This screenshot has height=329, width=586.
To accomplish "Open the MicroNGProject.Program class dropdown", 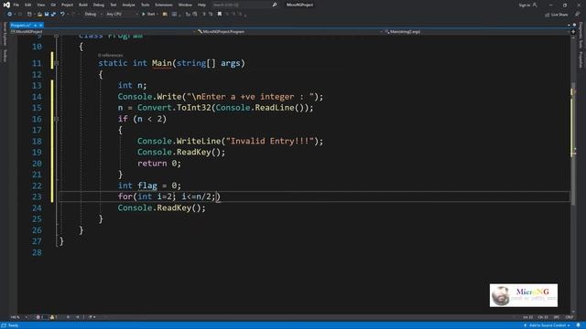I will (290, 32).
